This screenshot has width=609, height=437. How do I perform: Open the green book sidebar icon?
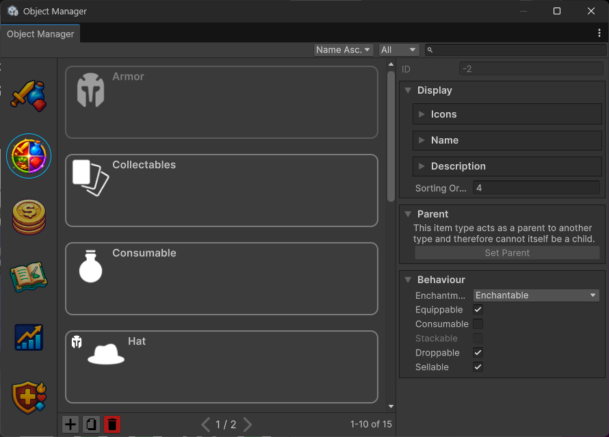coord(29,276)
